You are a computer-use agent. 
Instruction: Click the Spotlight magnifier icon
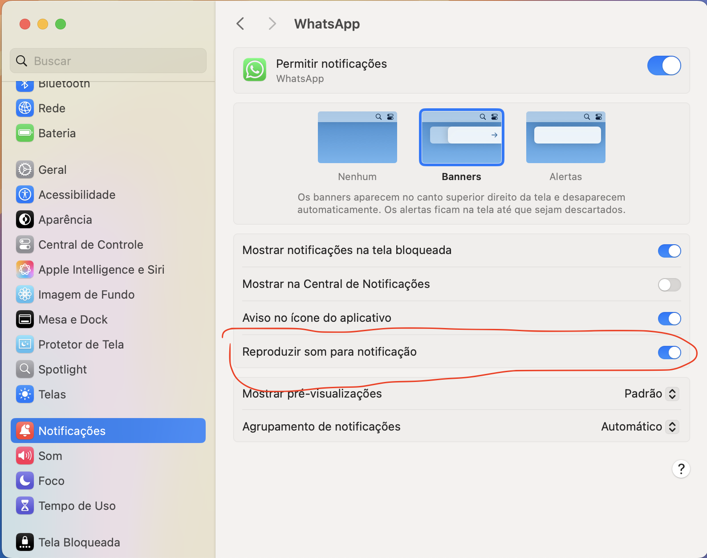pyautogui.click(x=25, y=369)
